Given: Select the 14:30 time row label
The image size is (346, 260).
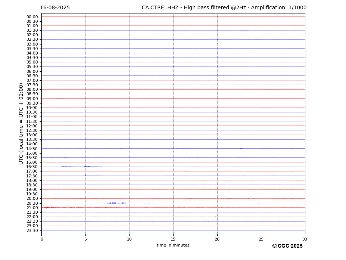Looking at the screenshot, I should coord(32,149).
